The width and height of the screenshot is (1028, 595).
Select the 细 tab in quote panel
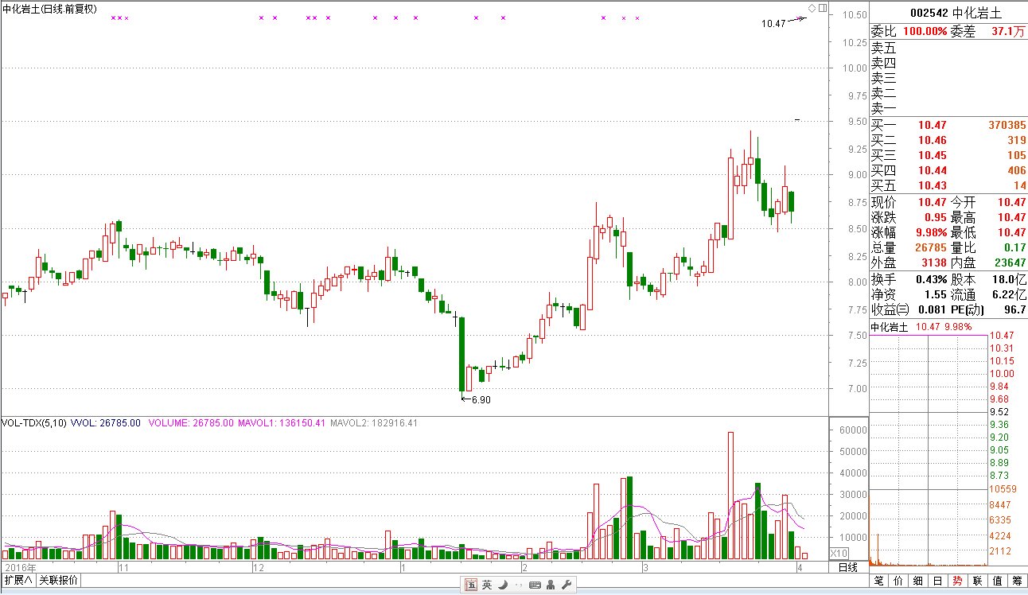point(918,581)
